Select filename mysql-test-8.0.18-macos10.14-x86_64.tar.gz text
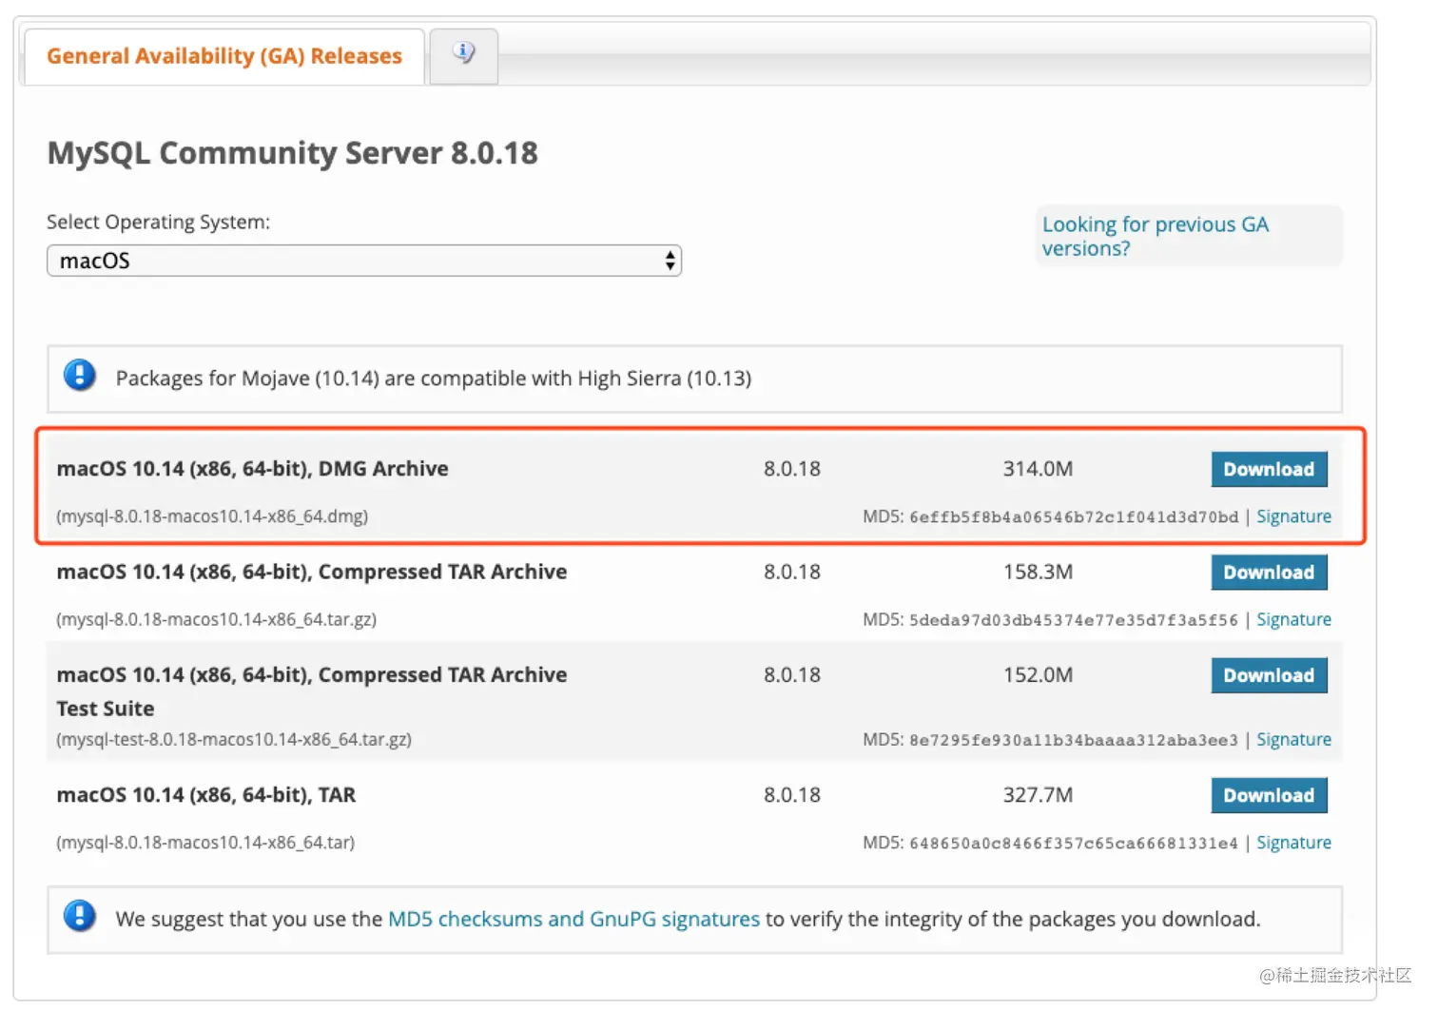The height and width of the screenshot is (1011, 1438). click(234, 739)
